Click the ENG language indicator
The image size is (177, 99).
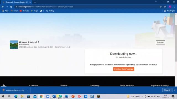click(x=158, y=97)
